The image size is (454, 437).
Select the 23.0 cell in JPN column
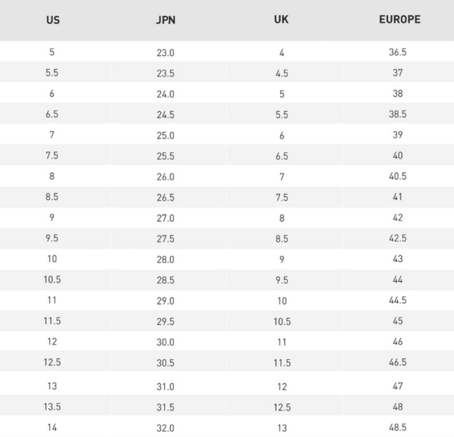165,53
